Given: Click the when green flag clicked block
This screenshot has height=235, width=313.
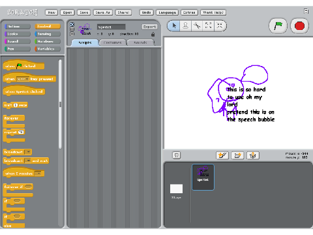Looking at the screenshot, I should click(23, 65).
